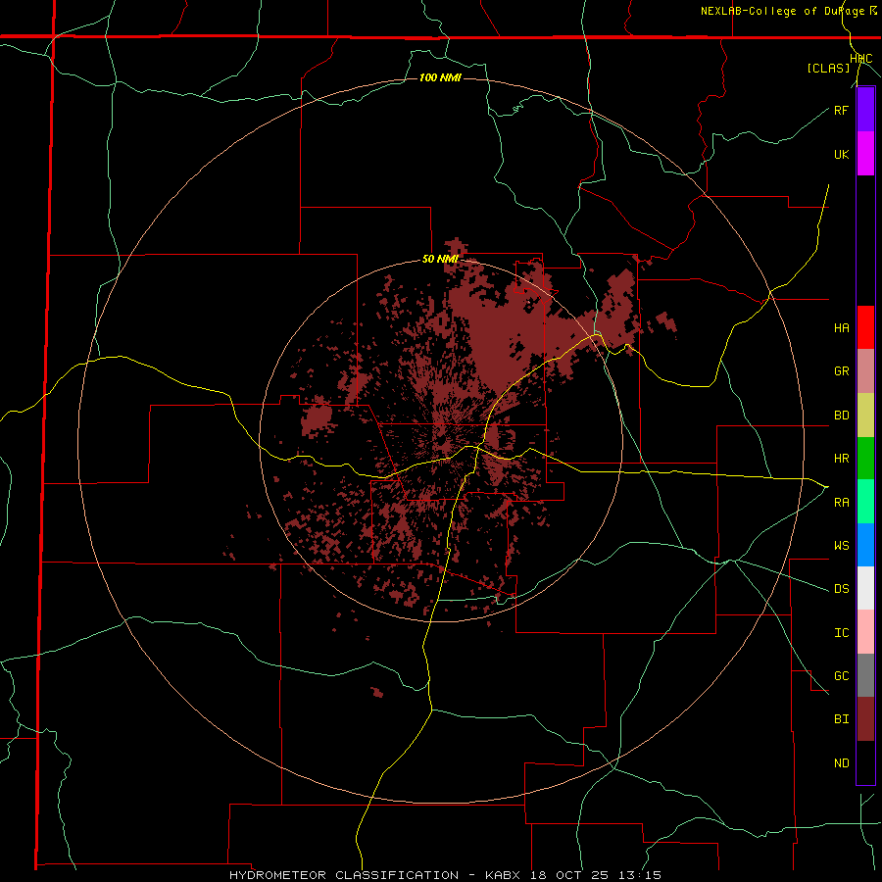Screen dimensions: 882x882
Task: Click the purple RF color swatch
Action: point(865,110)
